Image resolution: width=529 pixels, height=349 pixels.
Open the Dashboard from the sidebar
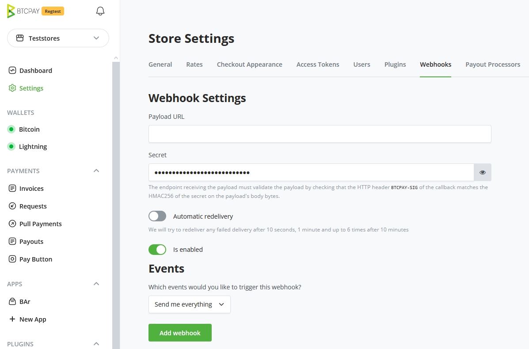[35, 70]
